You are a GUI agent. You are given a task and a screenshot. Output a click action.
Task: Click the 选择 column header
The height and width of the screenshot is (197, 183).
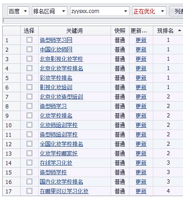[x=29, y=31]
